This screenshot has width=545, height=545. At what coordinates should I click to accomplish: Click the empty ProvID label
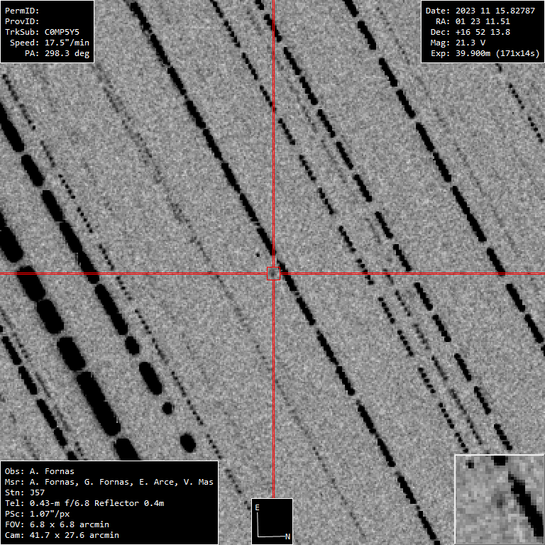point(22,22)
